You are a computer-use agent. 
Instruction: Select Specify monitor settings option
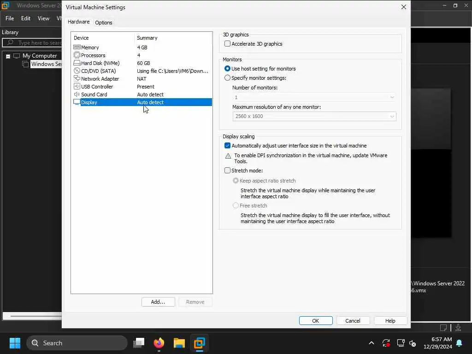click(x=227, y=77)
